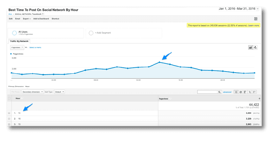
Task: Click the 20:00 axis label
Action: 223,80
